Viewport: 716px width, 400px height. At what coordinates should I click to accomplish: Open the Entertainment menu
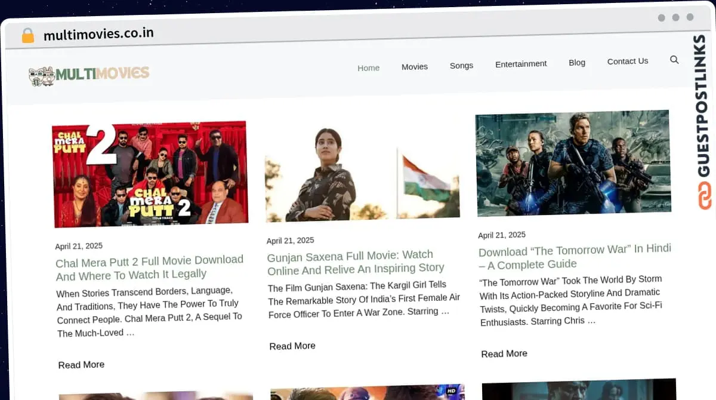tap(521, 63)
